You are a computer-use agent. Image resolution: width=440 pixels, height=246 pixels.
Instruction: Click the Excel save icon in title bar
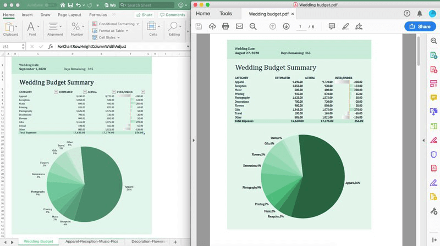pos(71,5)
